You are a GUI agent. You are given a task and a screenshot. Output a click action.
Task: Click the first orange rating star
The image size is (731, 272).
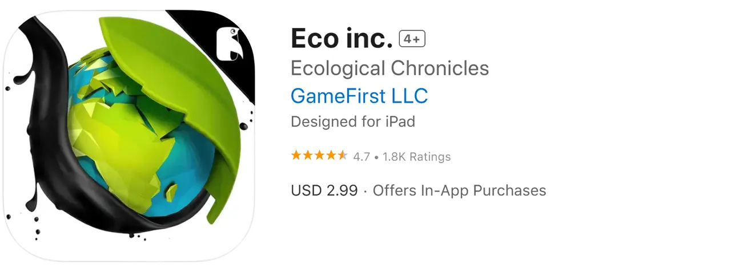(296, 156)
